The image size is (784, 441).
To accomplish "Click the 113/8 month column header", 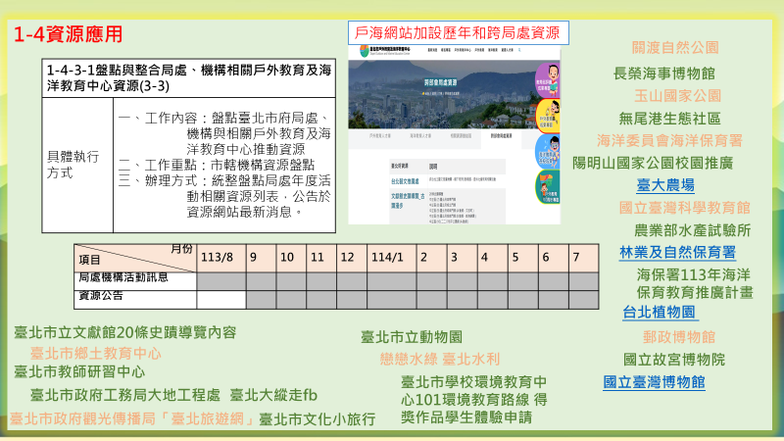I will tap(221, 258).
